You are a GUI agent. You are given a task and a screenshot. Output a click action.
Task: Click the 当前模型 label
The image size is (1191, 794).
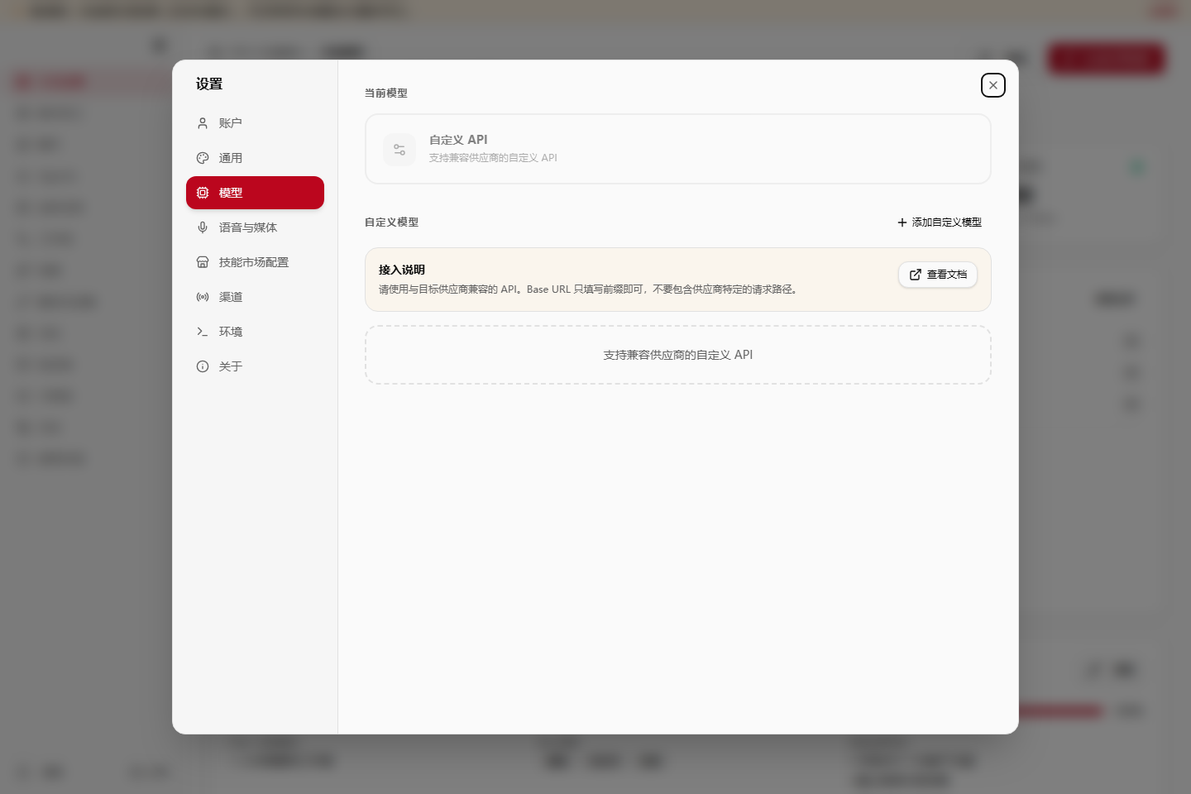(386, 93)
